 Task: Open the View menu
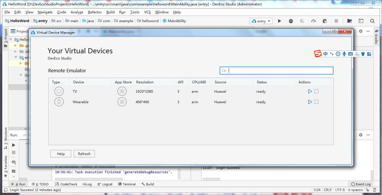click(x=29, y=12)
